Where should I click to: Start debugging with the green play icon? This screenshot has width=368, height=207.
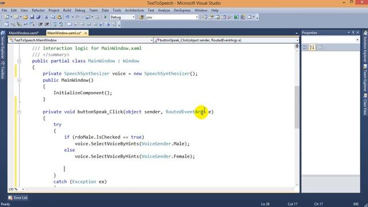[x=105, y=17]
